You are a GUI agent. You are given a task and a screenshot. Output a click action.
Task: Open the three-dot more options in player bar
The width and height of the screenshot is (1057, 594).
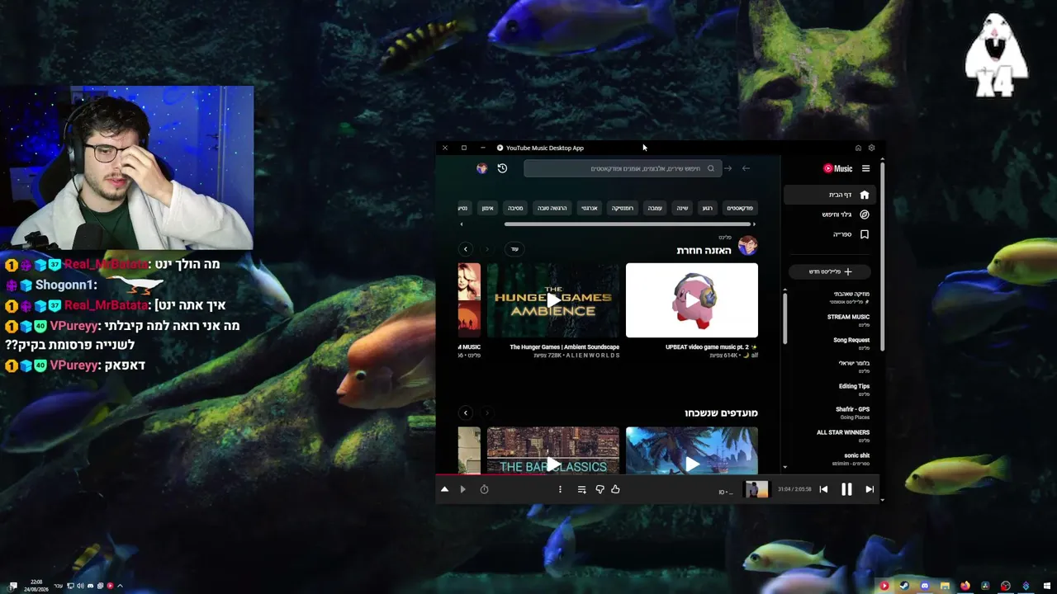[560, 489]
